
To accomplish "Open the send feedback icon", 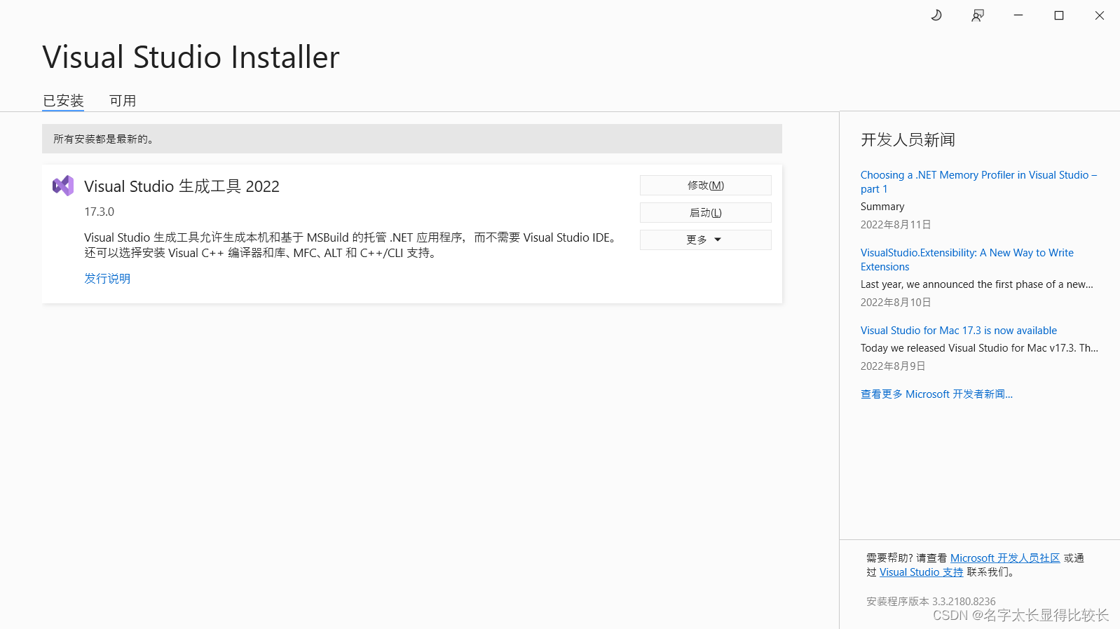I will tap(977, 15).
